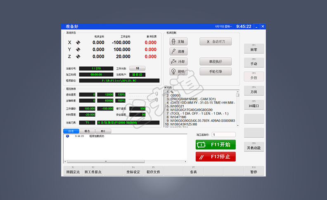Viewport: 327px width, 200px height.
Task: Turn on 冷却 coolant
Action: click(178, 61)
